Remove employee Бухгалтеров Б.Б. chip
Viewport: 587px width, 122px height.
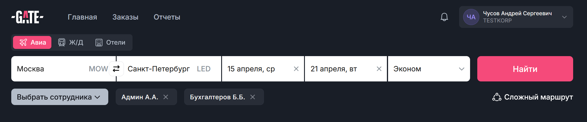253,97
